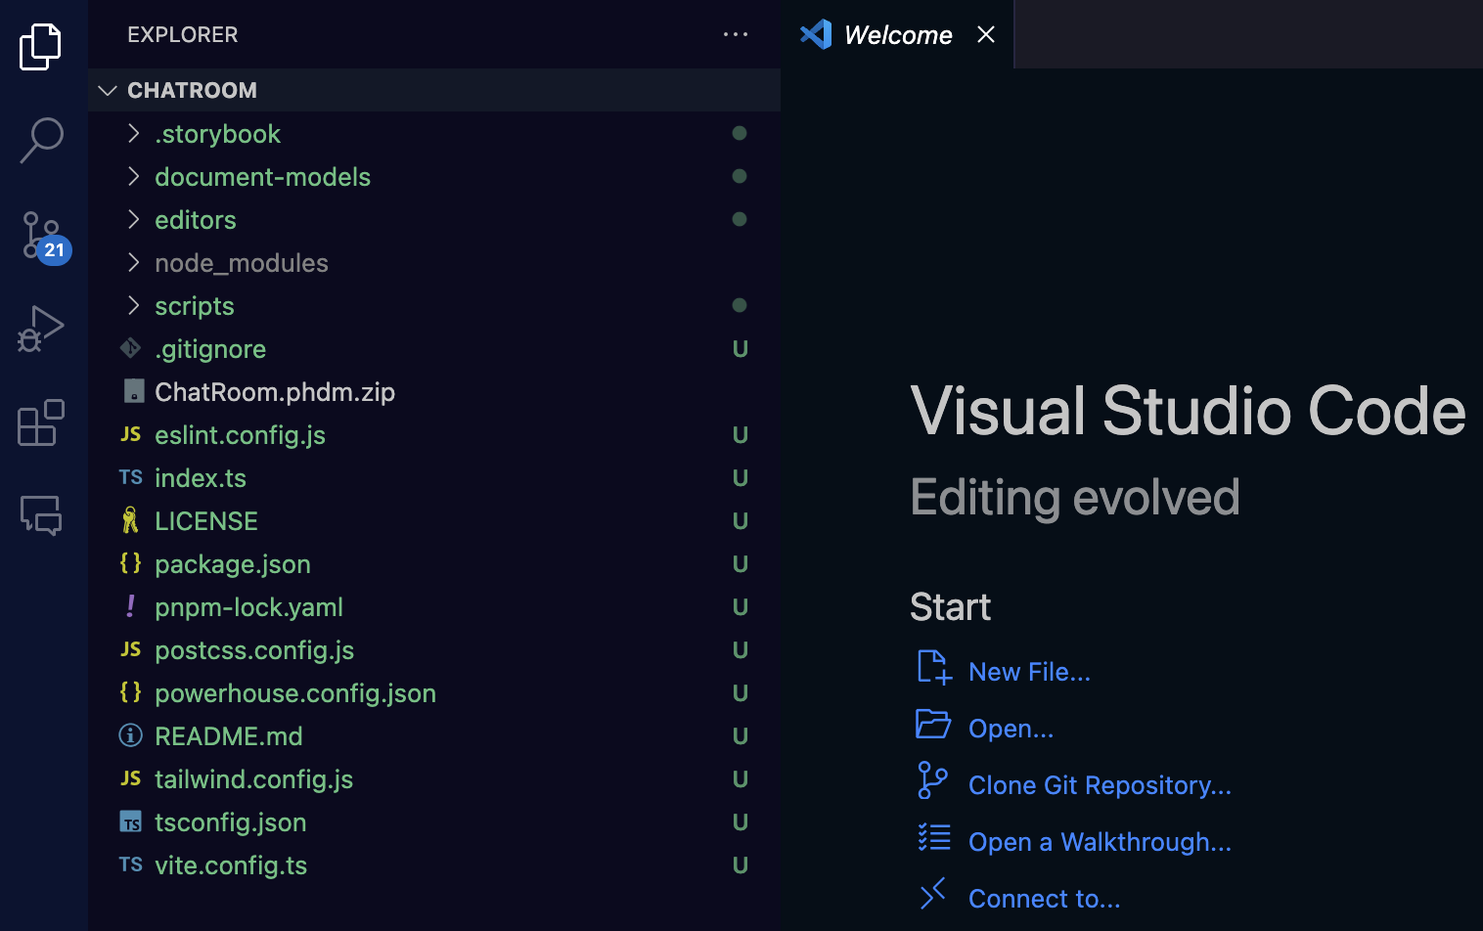Click the Clone Git Repository... link

(x=1100, y=785)
